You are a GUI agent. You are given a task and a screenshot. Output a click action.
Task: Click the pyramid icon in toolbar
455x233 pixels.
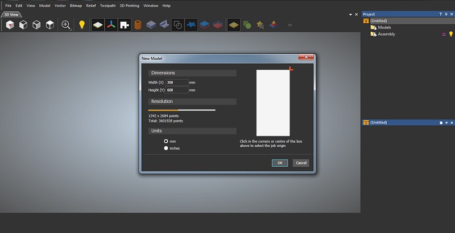tap(274, 24)
